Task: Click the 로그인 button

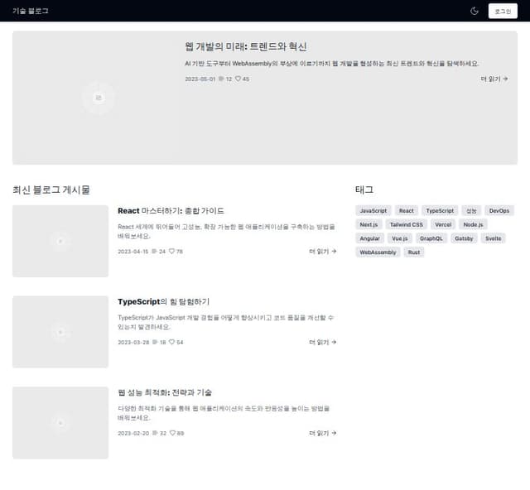Action: tap(502, 11)
